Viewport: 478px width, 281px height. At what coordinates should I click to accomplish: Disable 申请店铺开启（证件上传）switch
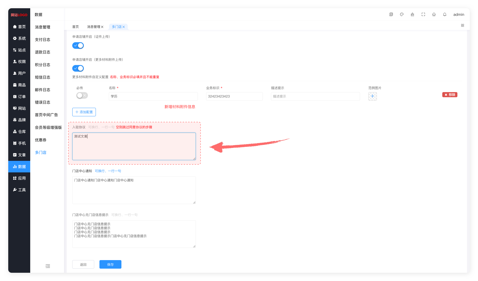(x=78, y=46)
